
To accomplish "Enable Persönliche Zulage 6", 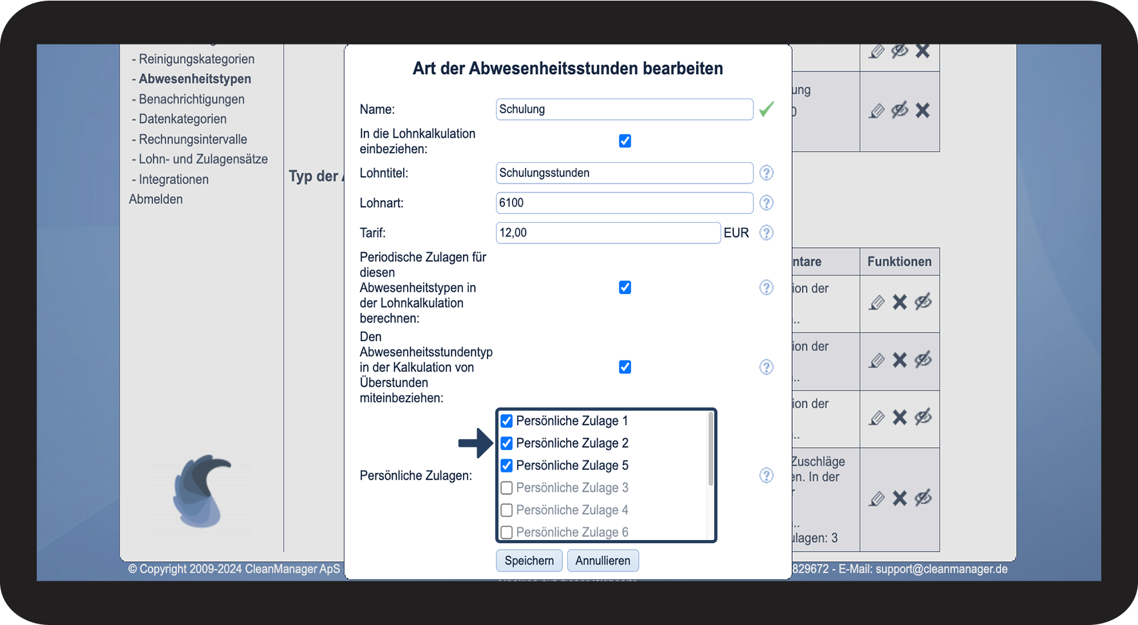I will (x=507, y=532).
